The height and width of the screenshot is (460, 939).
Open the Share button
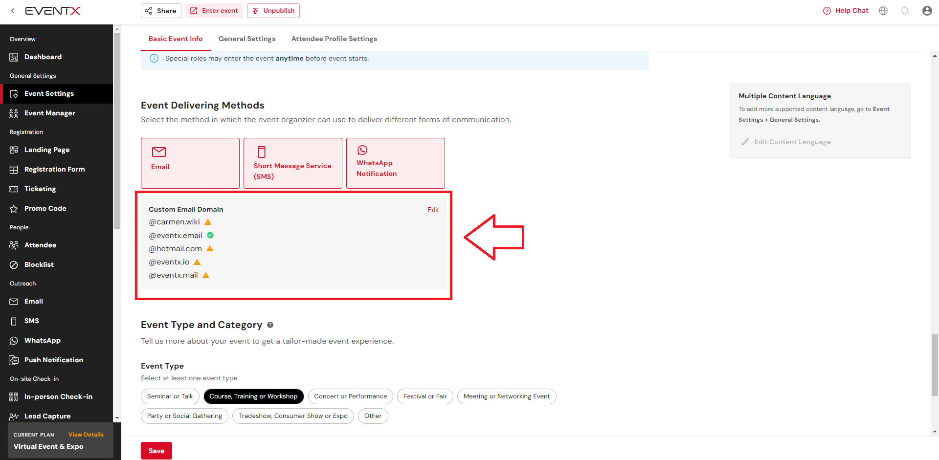tap(161, 11)
